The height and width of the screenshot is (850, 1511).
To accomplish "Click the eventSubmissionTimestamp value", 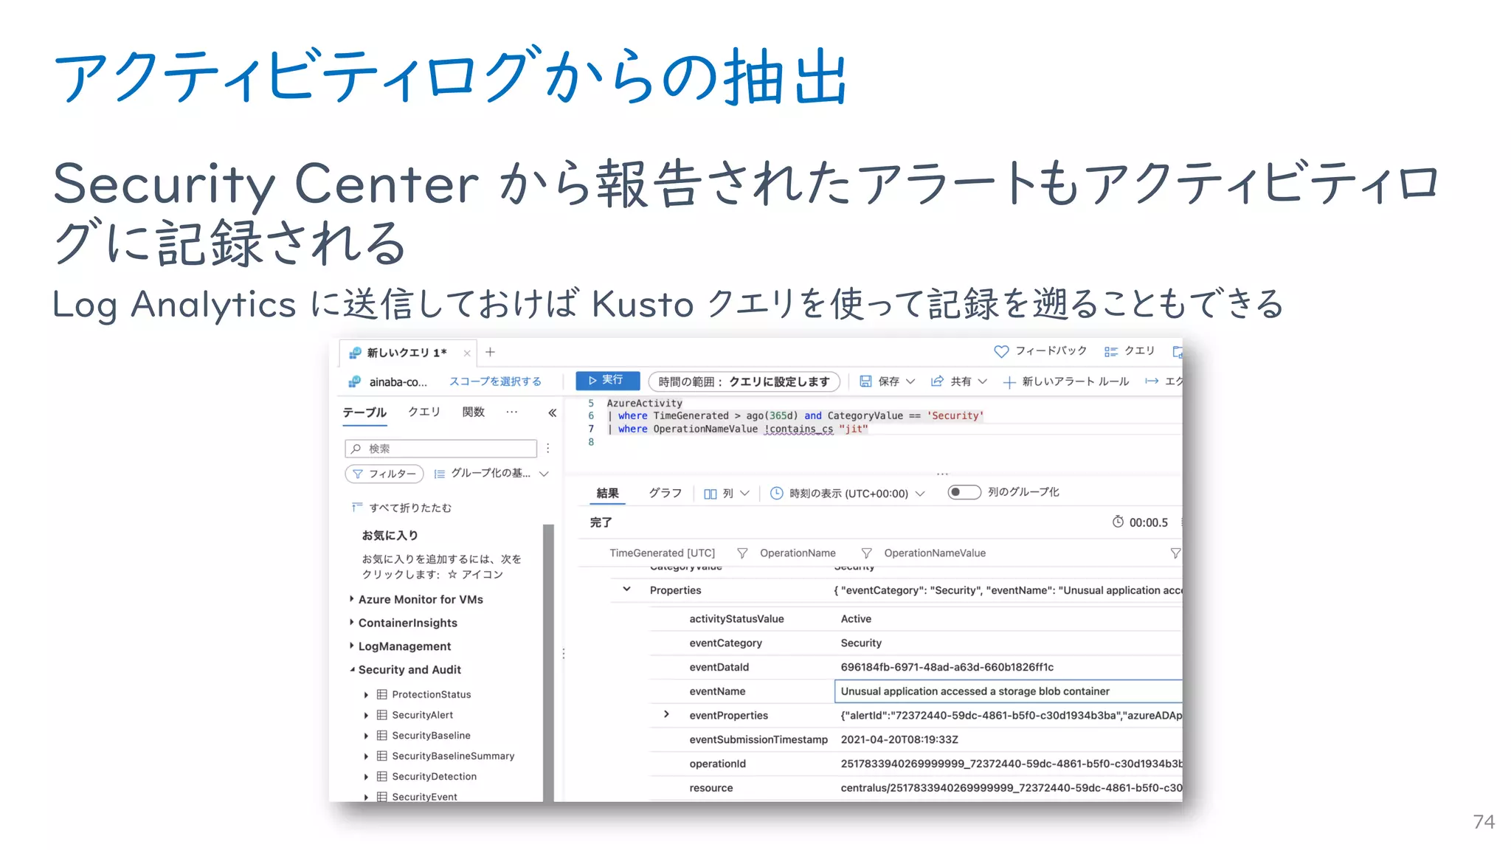I will [x=899, y=739].
